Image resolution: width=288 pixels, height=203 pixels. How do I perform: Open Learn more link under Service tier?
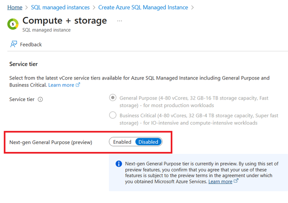[61, 85]
